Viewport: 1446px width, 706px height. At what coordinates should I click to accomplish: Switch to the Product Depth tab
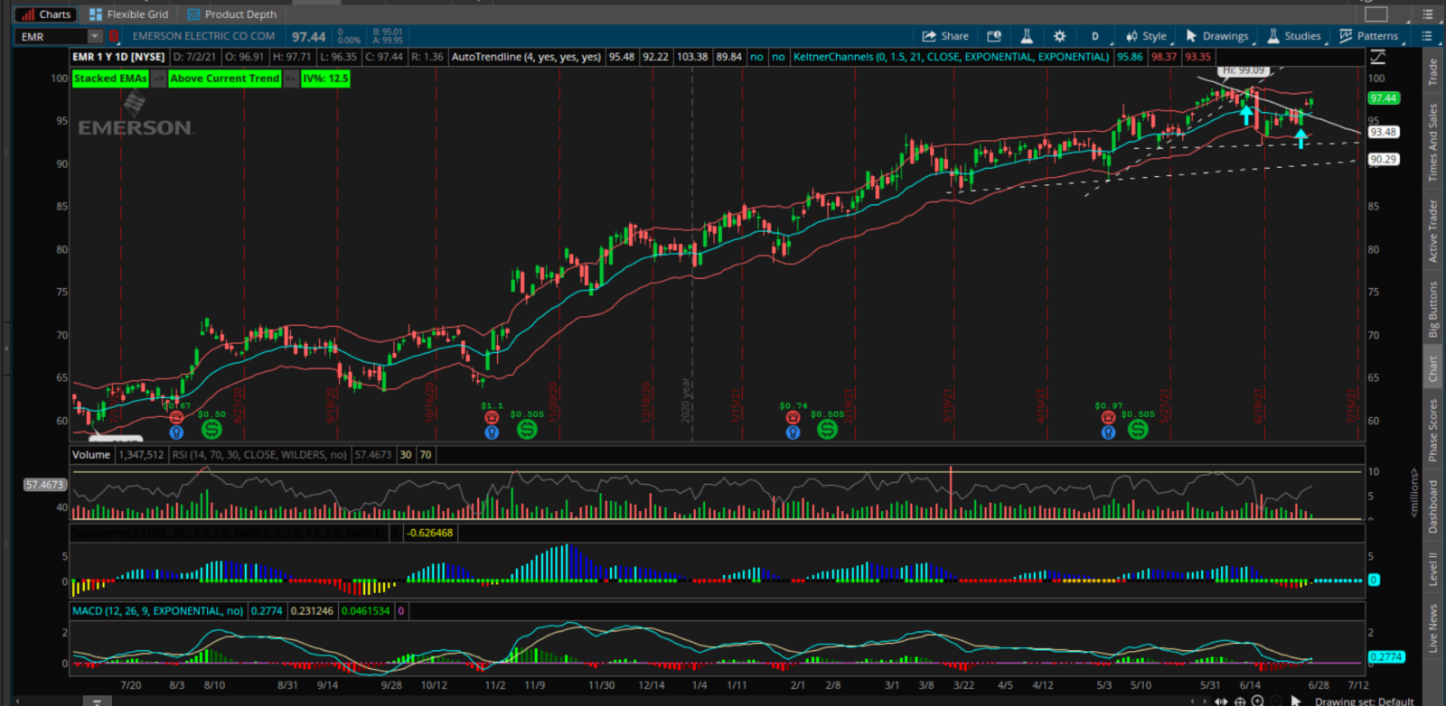coord(231,14)
